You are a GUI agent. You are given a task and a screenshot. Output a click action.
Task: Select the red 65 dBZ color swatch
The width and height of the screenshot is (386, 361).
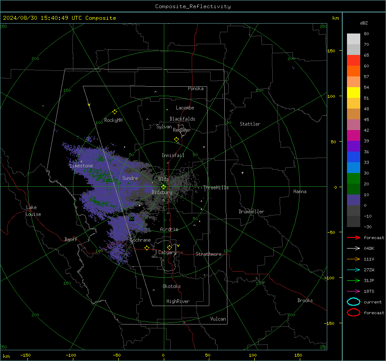353,60
